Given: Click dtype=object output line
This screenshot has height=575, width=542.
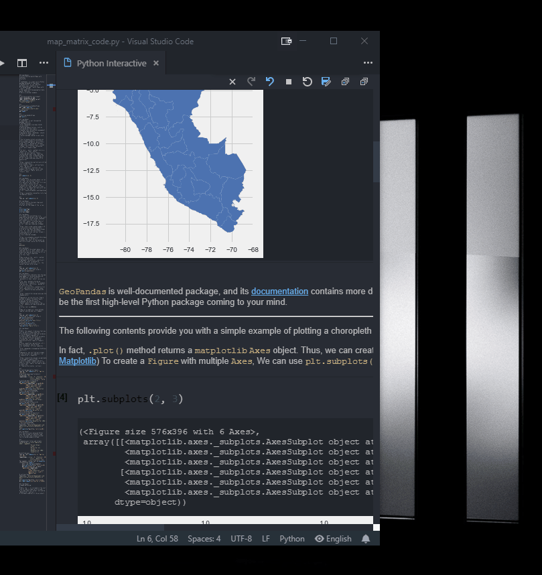Looking at the screenshot, I should pos(150,503).
